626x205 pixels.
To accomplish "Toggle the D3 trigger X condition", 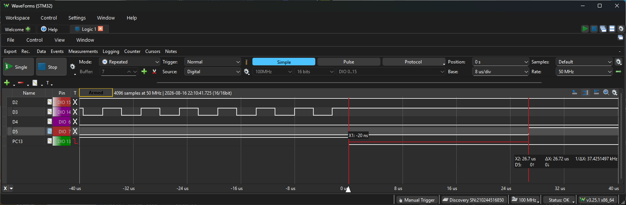I will (75, 112).
